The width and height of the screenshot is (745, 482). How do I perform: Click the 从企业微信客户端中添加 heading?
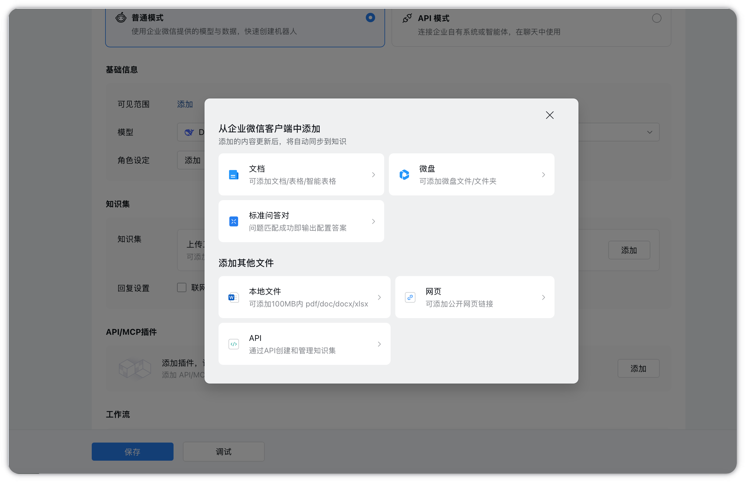269,129
